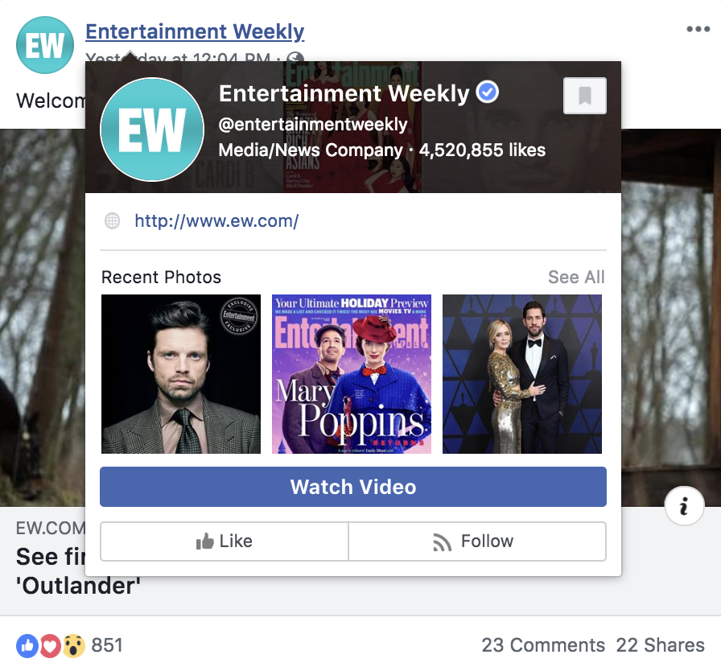
Task: Open the couple in formalwear photo thumbnail
Action: coord(522,374)
